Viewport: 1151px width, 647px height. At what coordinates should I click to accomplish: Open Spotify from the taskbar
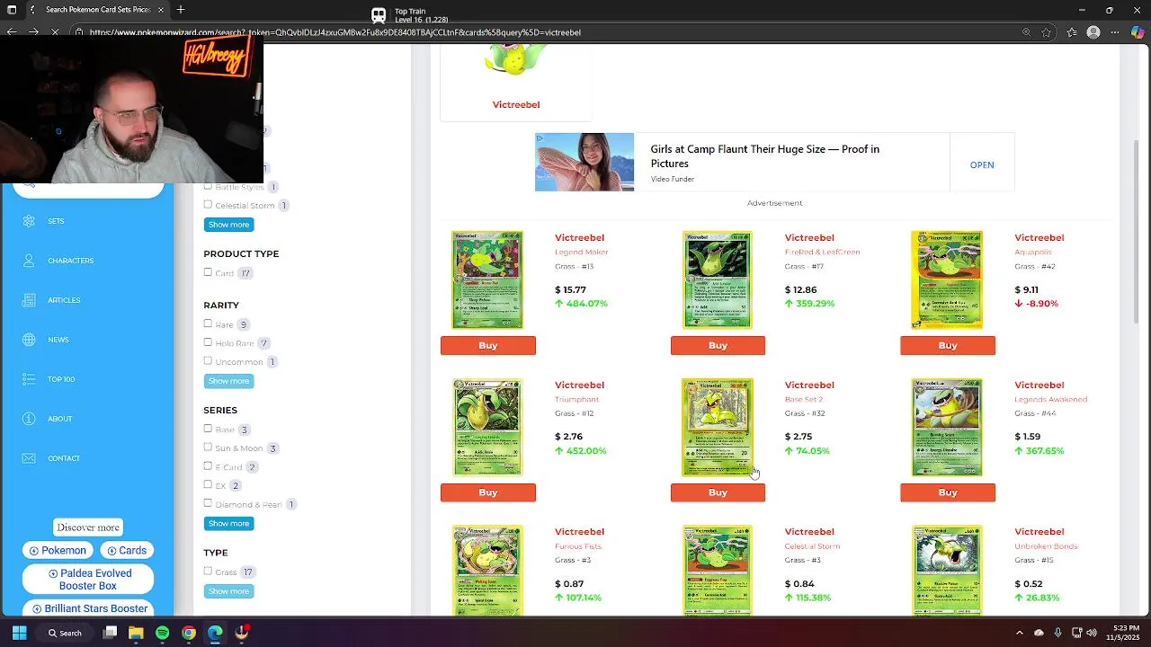pyautogui.click(x=162, y=633)
